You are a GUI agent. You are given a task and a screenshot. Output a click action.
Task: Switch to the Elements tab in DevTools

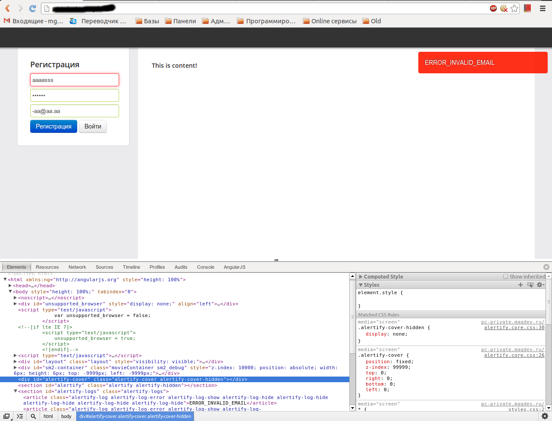(16, 267)
